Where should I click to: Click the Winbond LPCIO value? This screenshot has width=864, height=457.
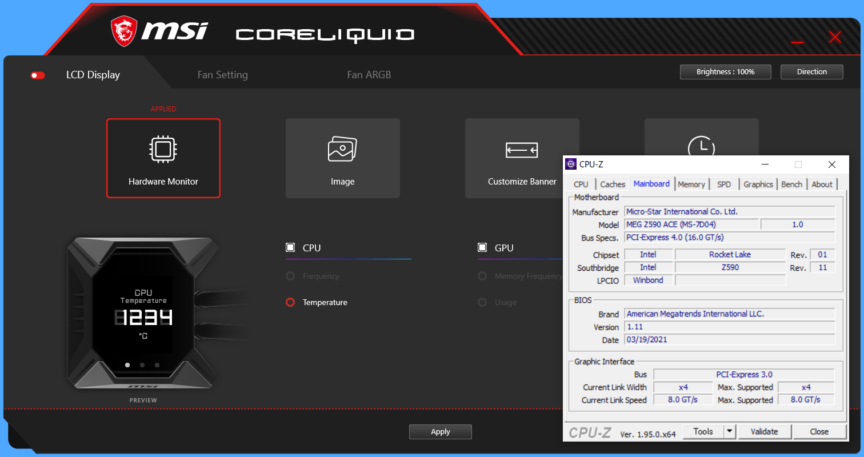(x=648, y=280)
